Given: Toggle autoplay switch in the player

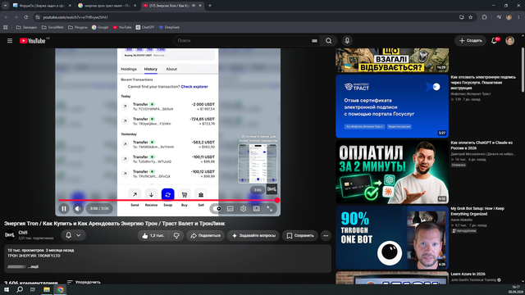Looking at the screenshot, I should click(217, 209).
